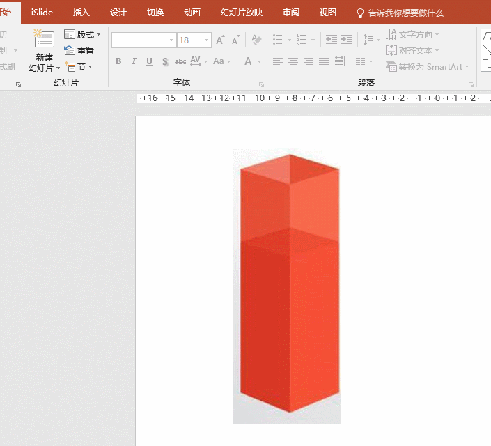Click the New Slide (新建幻灯片) icon

coord(44,40)
